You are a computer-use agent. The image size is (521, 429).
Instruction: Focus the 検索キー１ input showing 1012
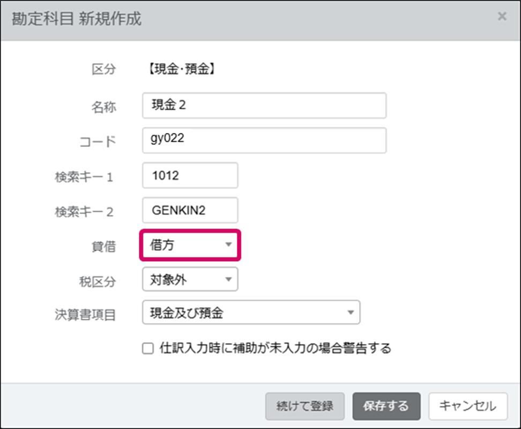click(190, 176)
